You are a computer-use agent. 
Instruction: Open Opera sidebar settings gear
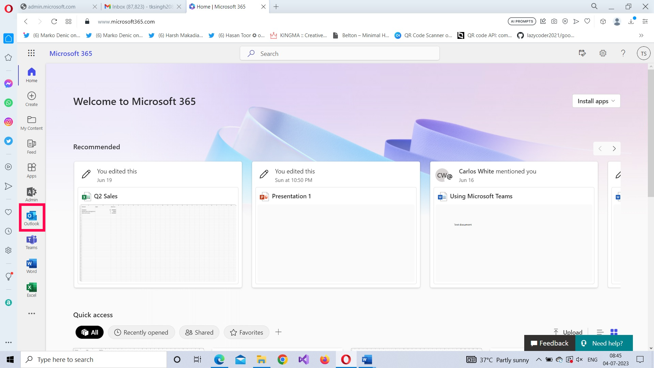pos(9,250)
